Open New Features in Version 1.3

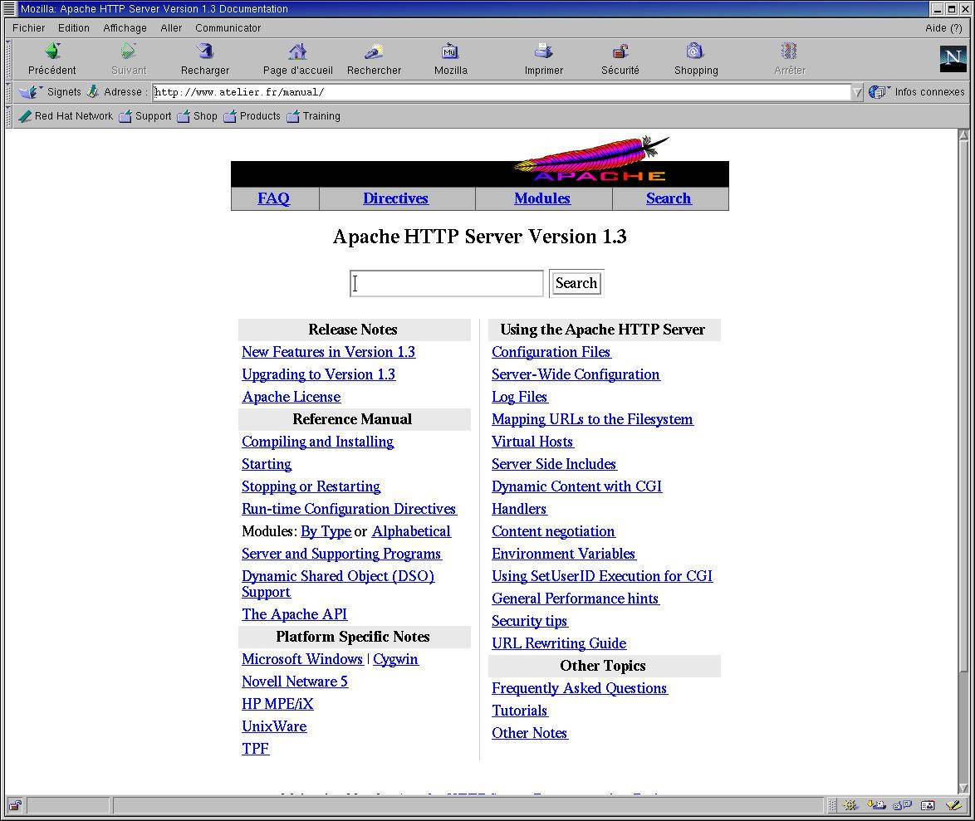coord(328,352)
